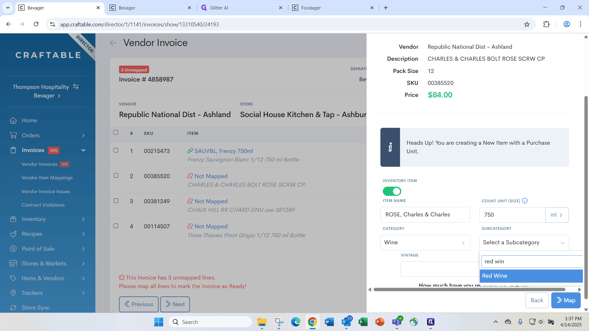Check the box for line 2 SKU 00385520

(x=116, y=175)
